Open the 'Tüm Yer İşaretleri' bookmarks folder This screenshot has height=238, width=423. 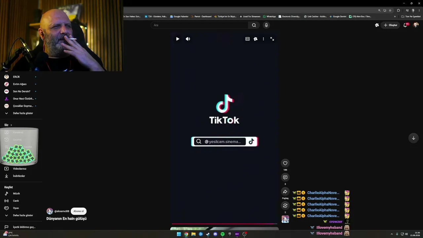coord(411,17)
